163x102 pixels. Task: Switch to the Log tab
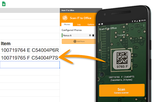(79, 24)
